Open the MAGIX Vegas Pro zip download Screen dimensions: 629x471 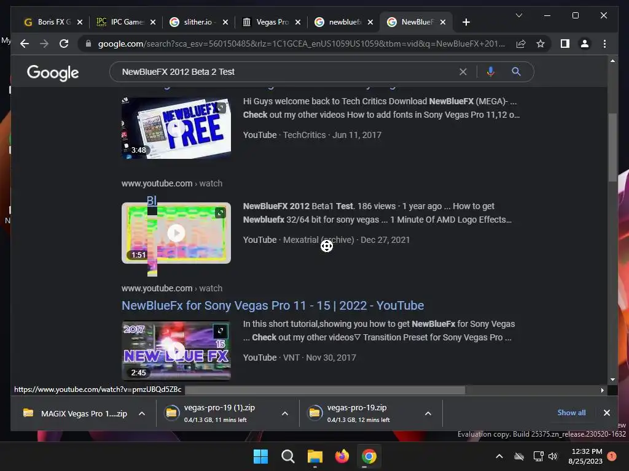[x=75, y=414]
